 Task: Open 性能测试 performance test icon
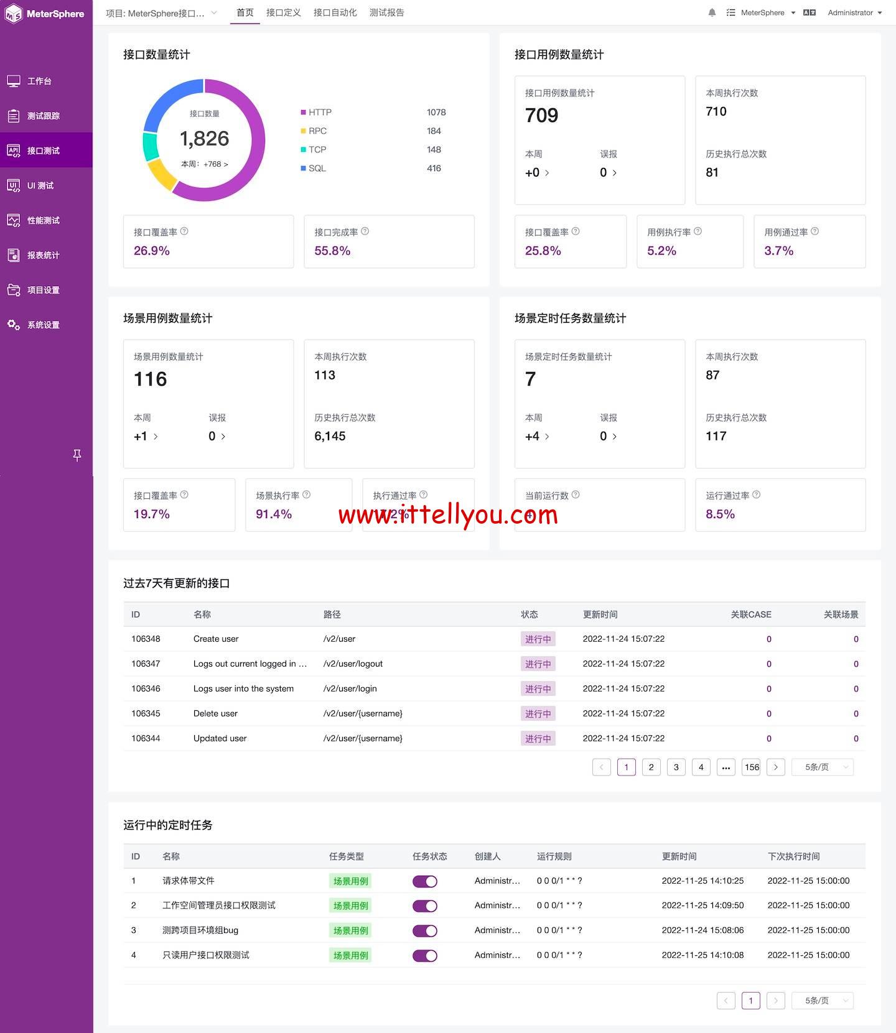[x=14, y=220]
